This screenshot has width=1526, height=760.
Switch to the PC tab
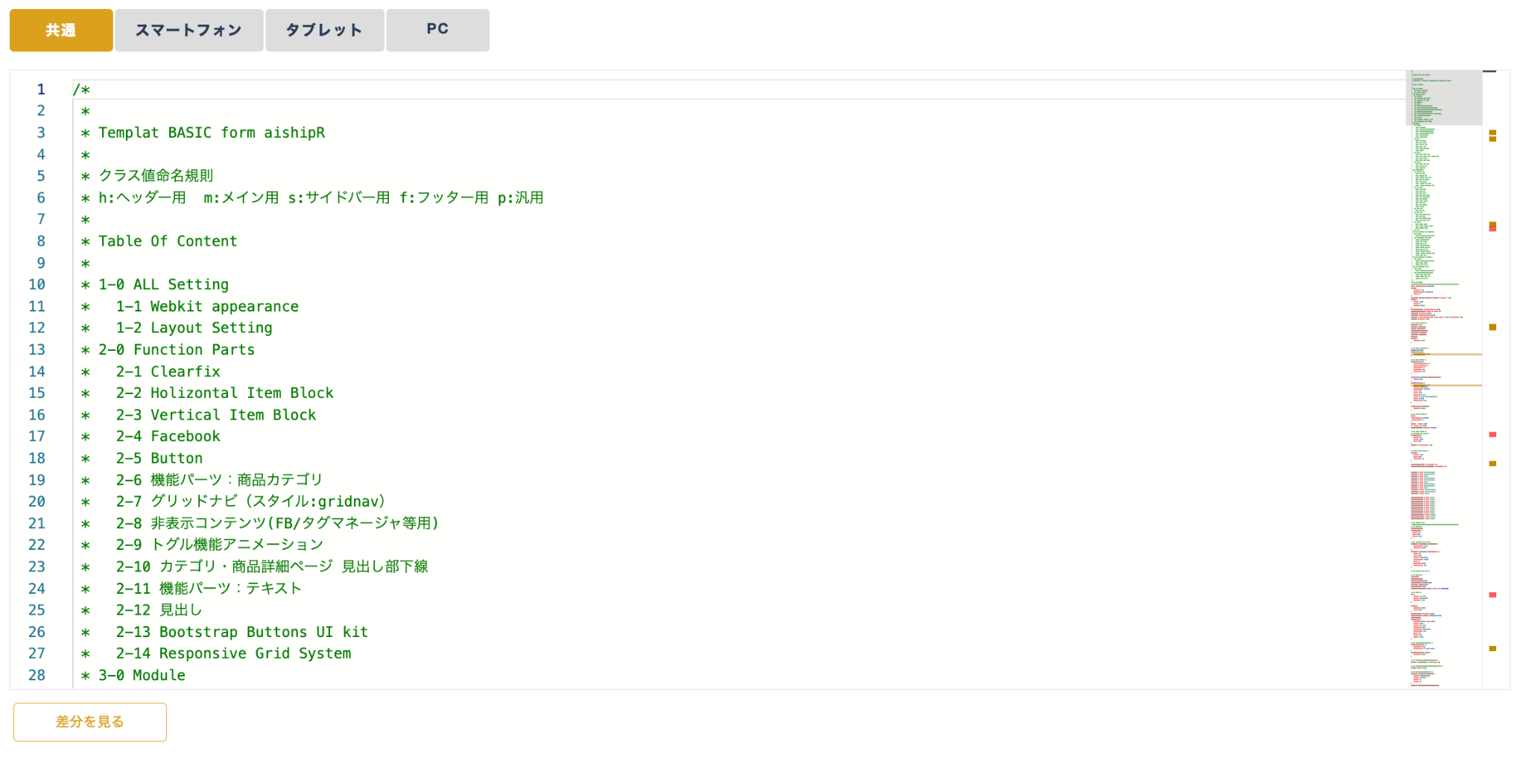[437, 31]
